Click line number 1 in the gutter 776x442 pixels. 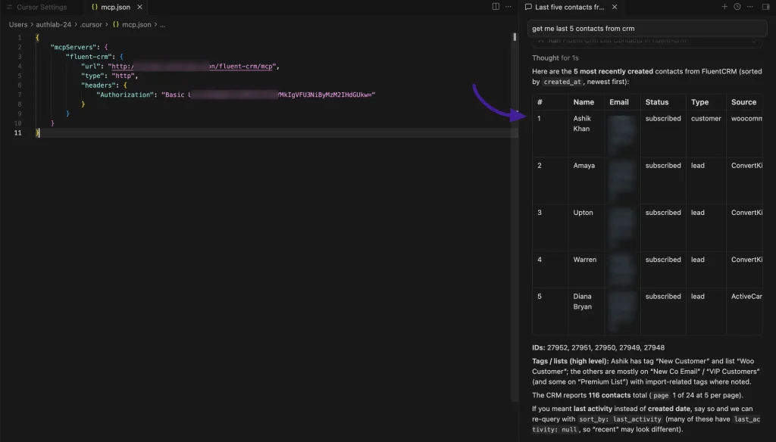click(20, 38)
